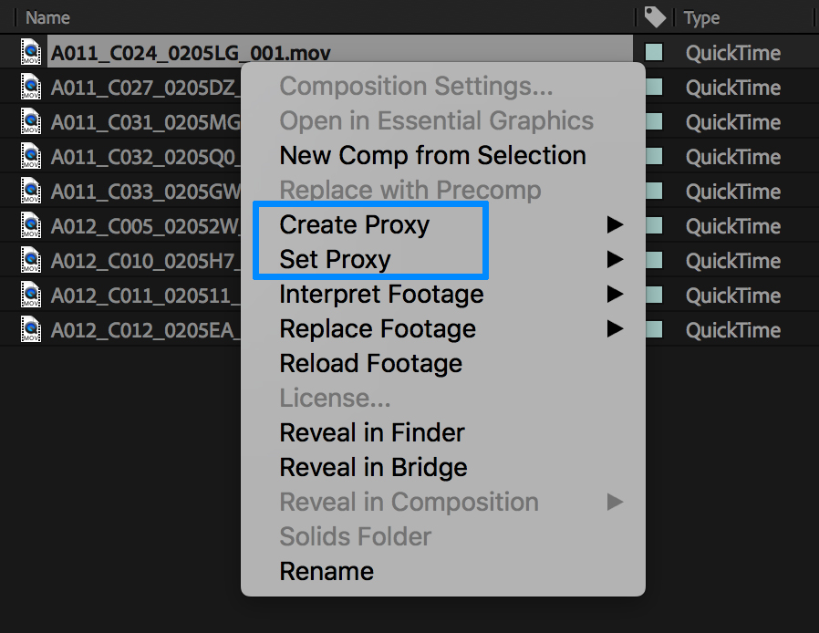Open the Interpret Footage submenu arrow
819x633 pixels.
616,294
